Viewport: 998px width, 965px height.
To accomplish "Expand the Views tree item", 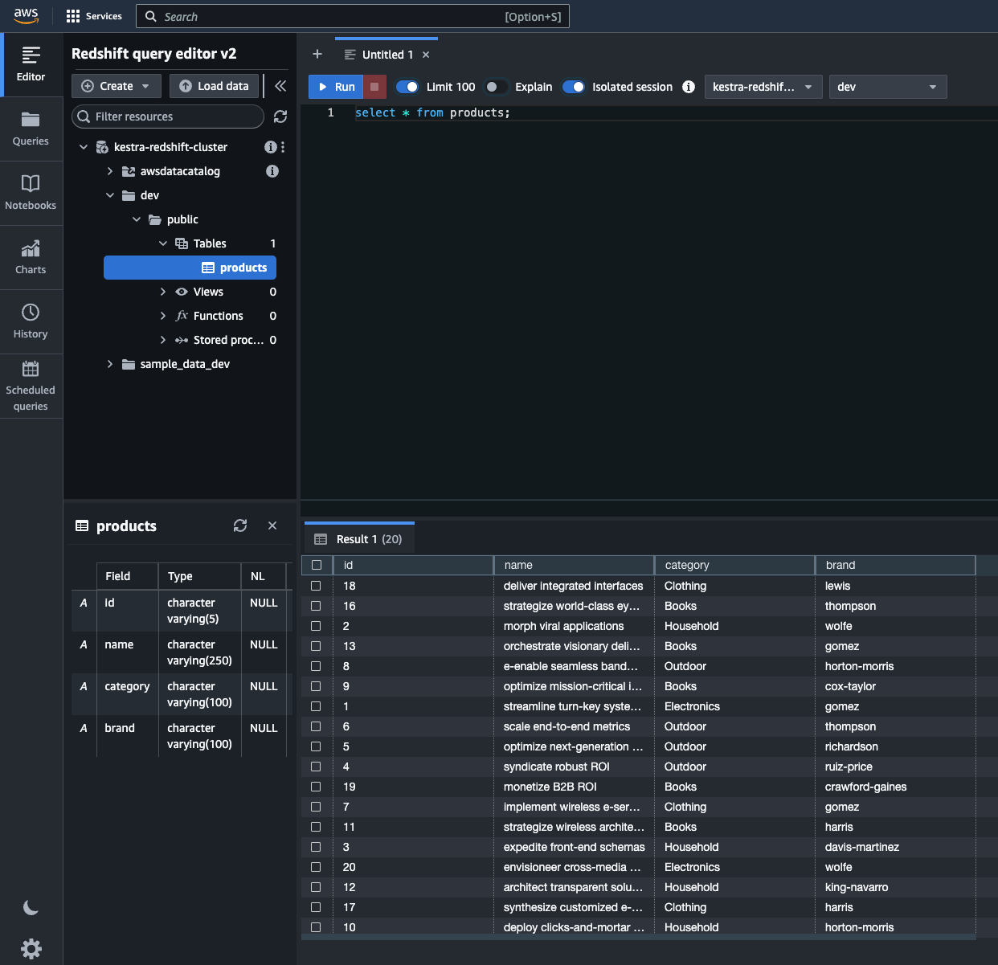I will point(163,292).
